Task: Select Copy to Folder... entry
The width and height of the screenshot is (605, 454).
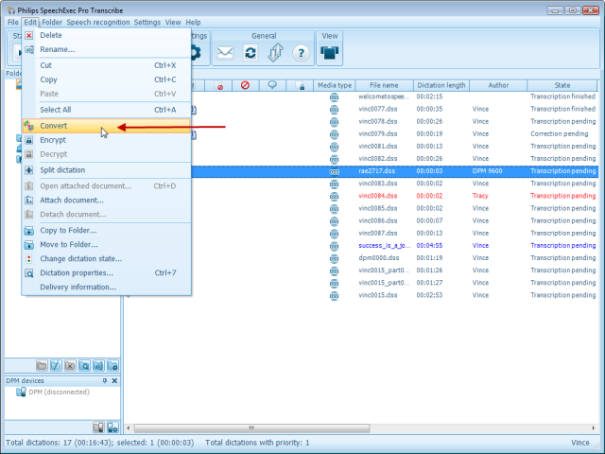Action: (107, 231)
